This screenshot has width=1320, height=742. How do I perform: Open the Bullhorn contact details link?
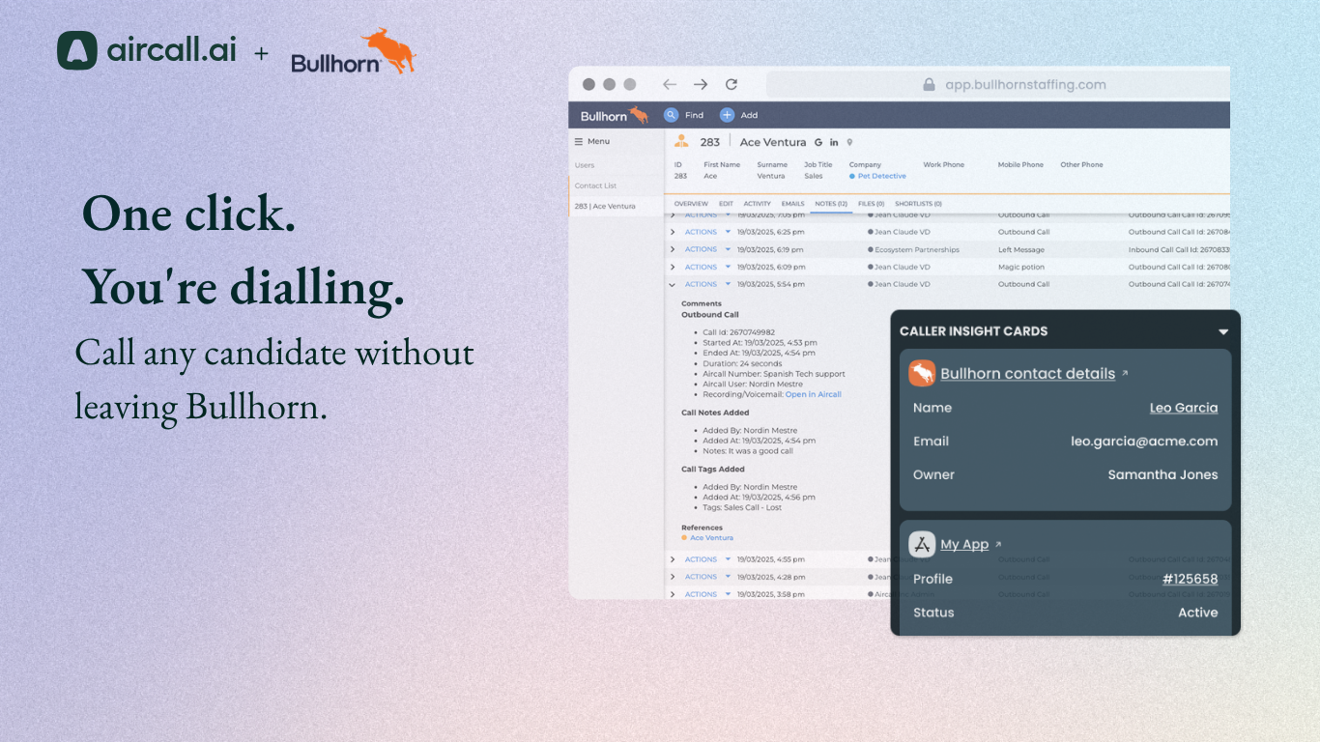tap(1027, 373)
